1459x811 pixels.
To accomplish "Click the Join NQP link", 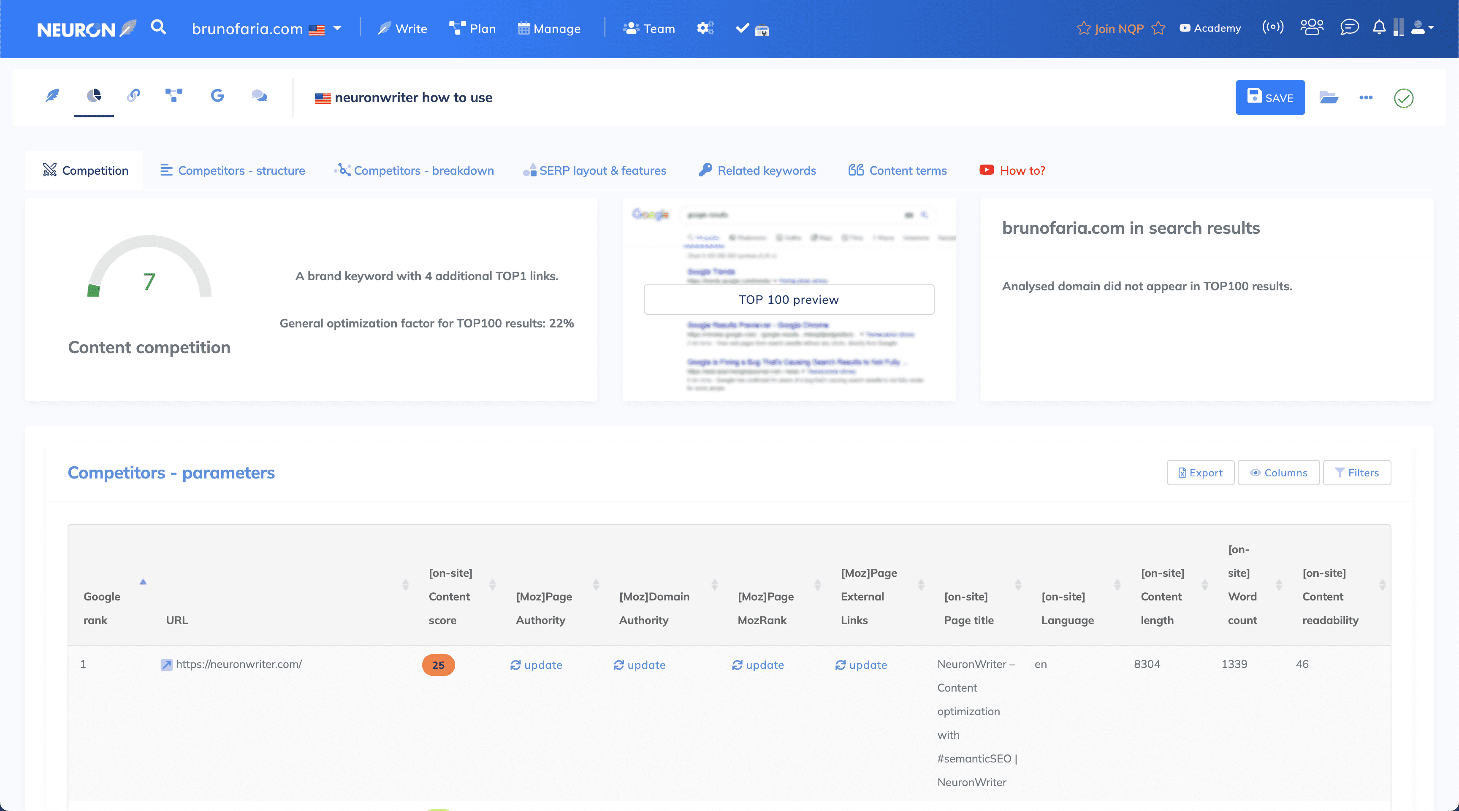I will pyautogui.click(x=1120, y=28).
